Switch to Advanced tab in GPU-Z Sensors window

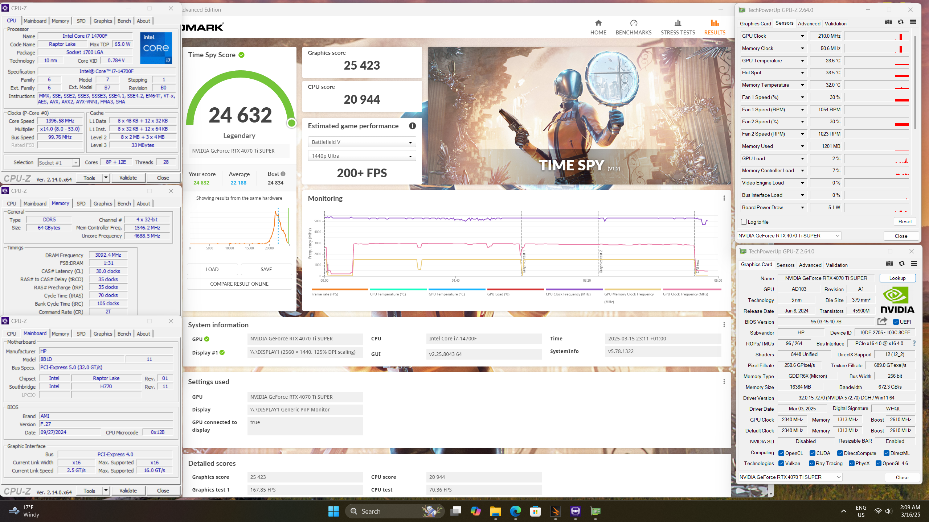[809, 24]
